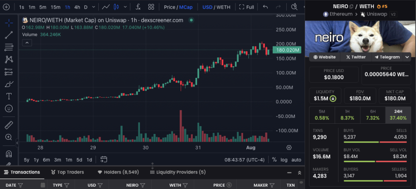Open the Transactions tab
416x189 pixels.
pos(22,172)
